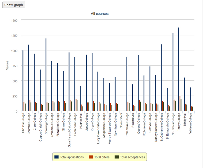The image size is (203, 168).
Task: Click the Values y-axis title
Action: 8,65
